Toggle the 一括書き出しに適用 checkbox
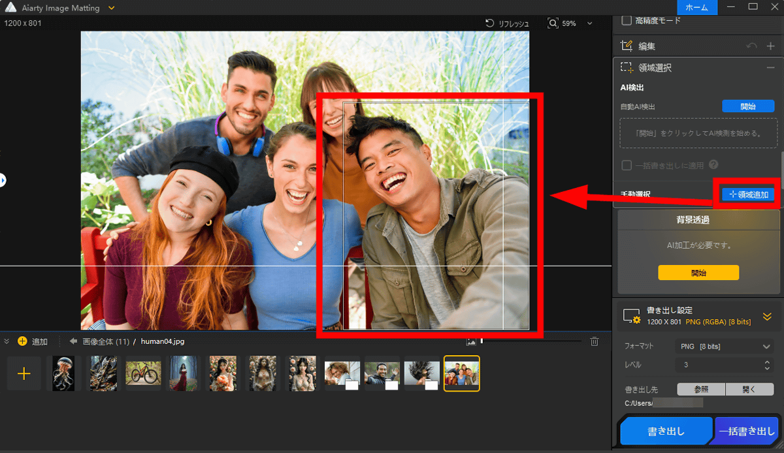 pyautogui.click(x=627, y=165)
